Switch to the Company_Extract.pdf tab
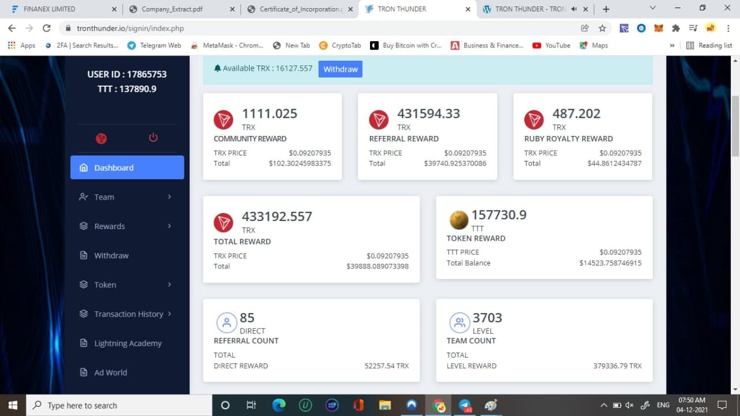 click(180, 9)
